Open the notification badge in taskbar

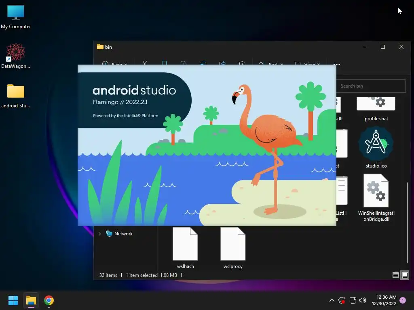(403, 300)
